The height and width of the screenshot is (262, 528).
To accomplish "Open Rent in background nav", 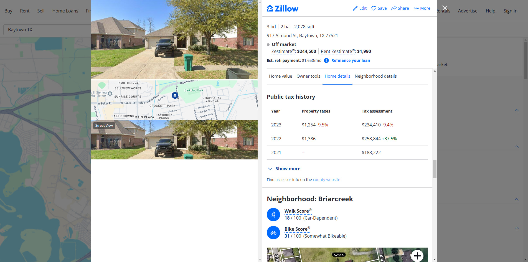I will [25, 11].
